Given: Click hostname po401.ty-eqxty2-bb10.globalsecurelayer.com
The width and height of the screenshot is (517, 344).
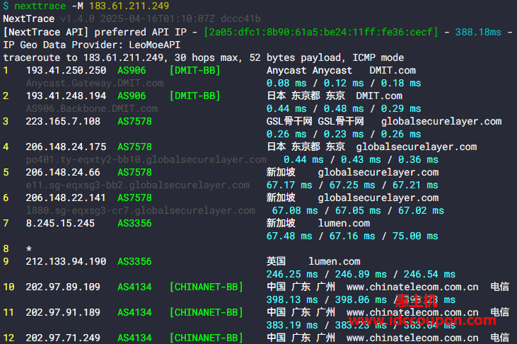Looking at the screenshot, I should click(146, 160).
